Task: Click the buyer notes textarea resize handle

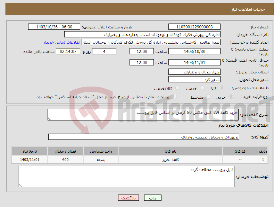Action: coord(20,185)
